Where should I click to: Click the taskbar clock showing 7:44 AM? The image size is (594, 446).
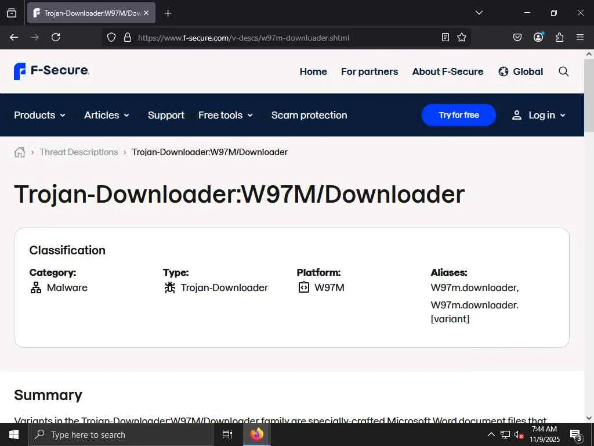[x=544, y=434]
